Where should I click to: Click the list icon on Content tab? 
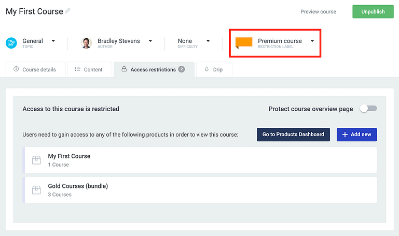[77, 69]
